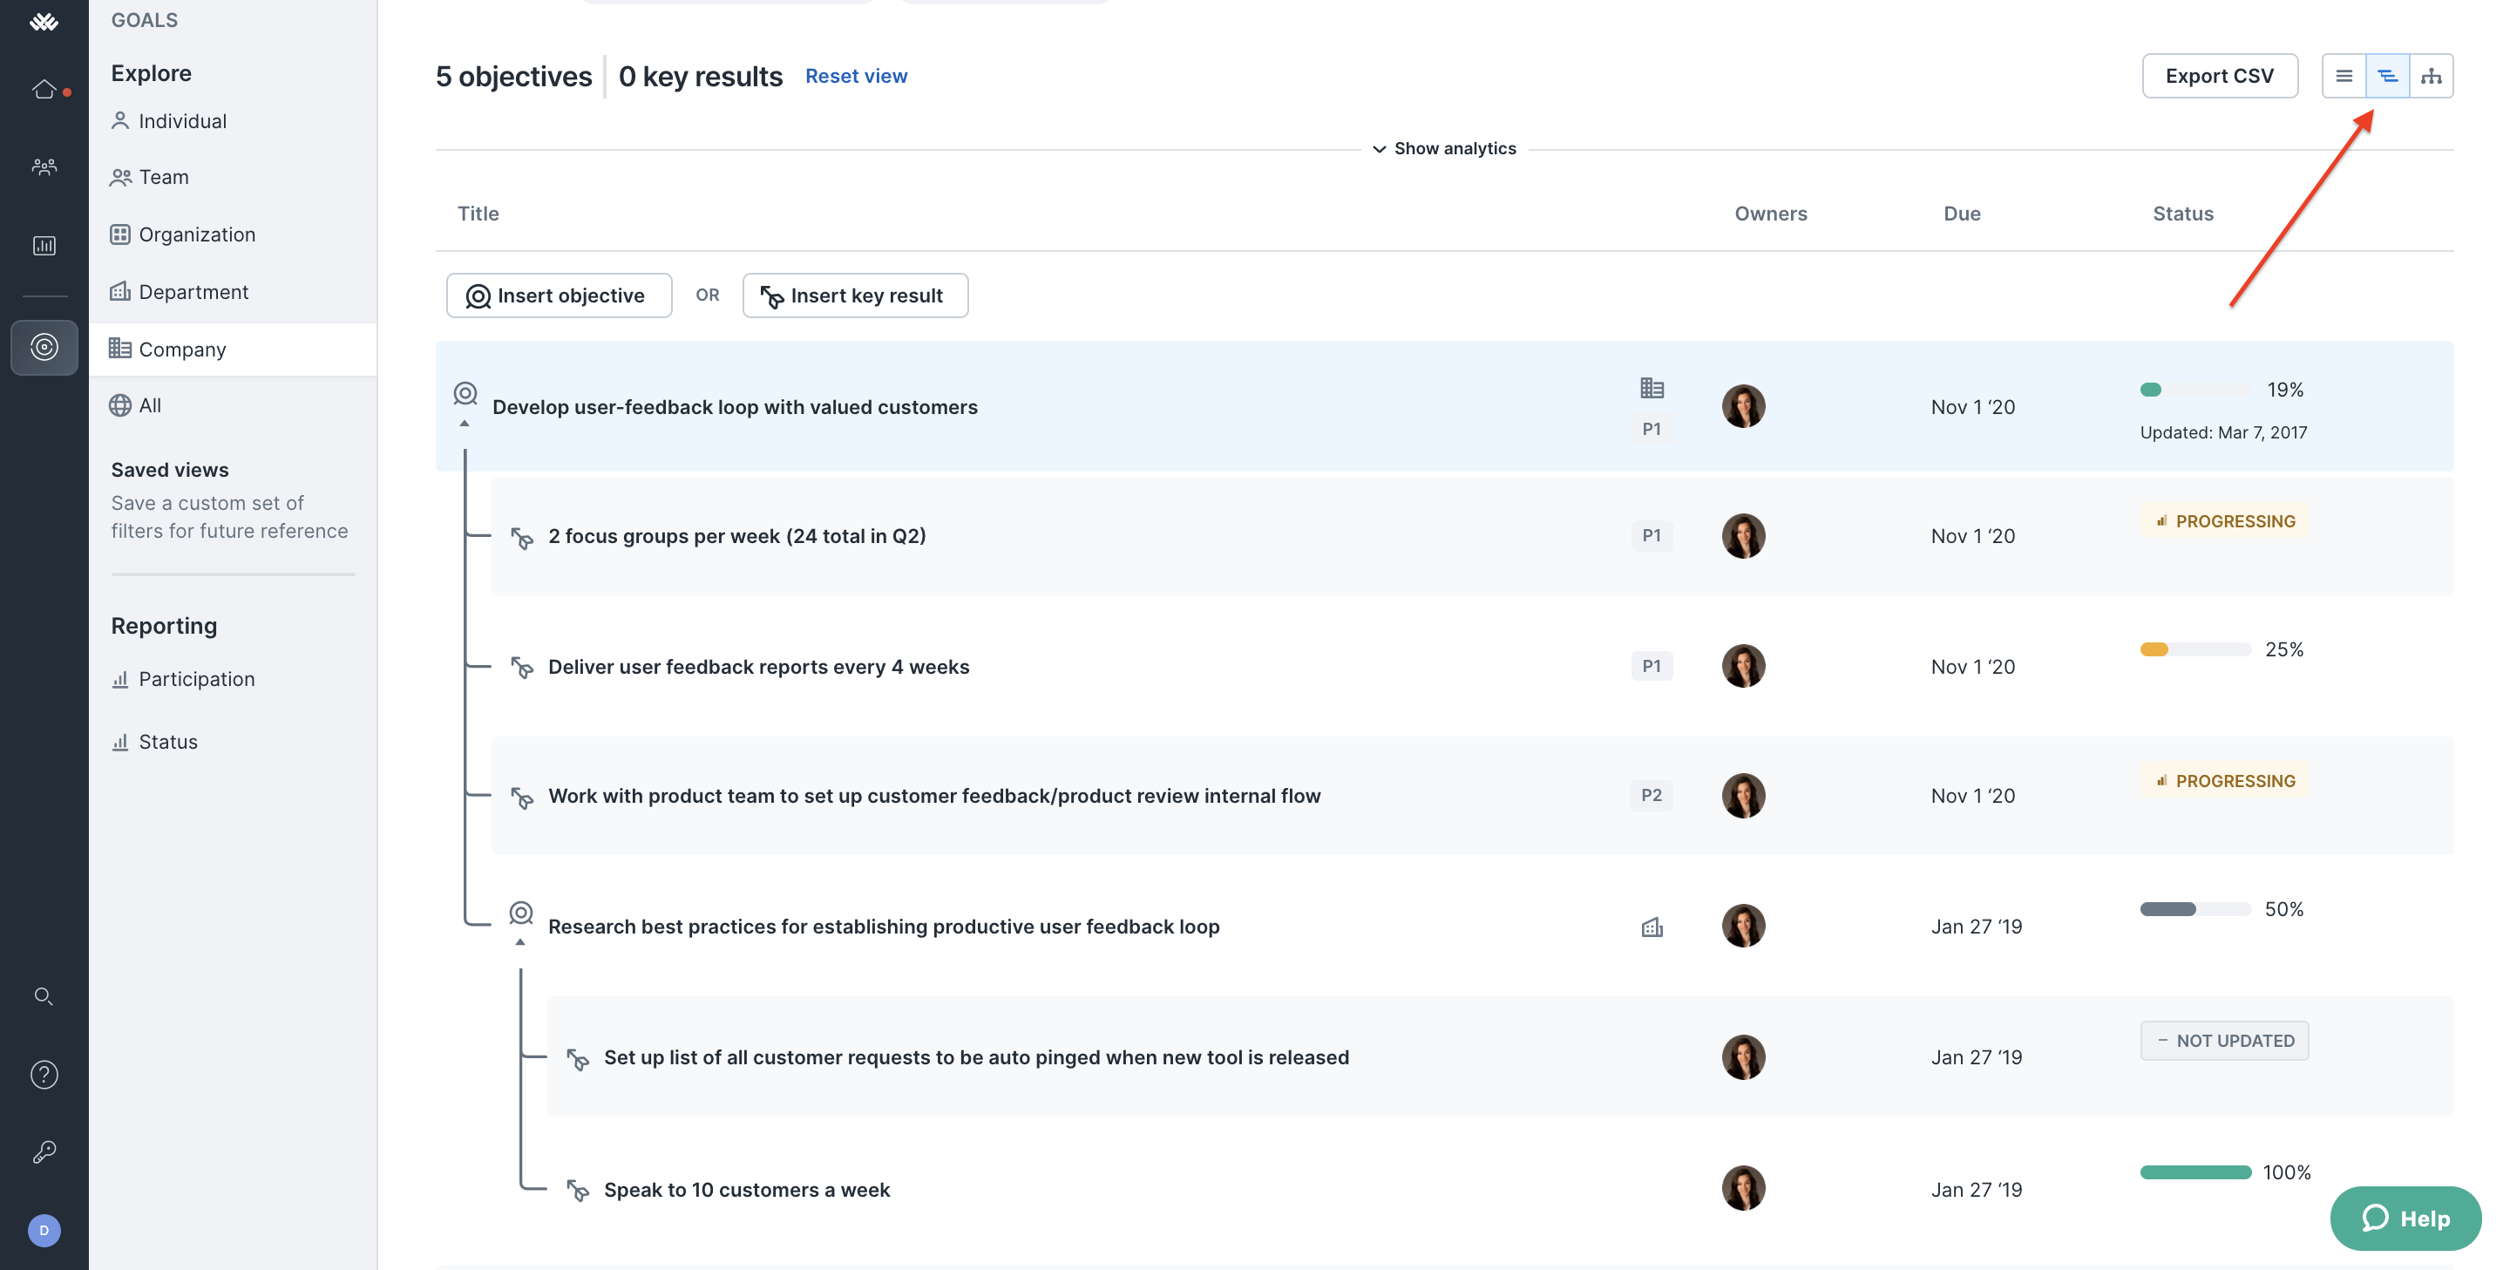Open the admin key icon
This screenshot has height=1270, width=2510.
click(x=44, y=1151)
